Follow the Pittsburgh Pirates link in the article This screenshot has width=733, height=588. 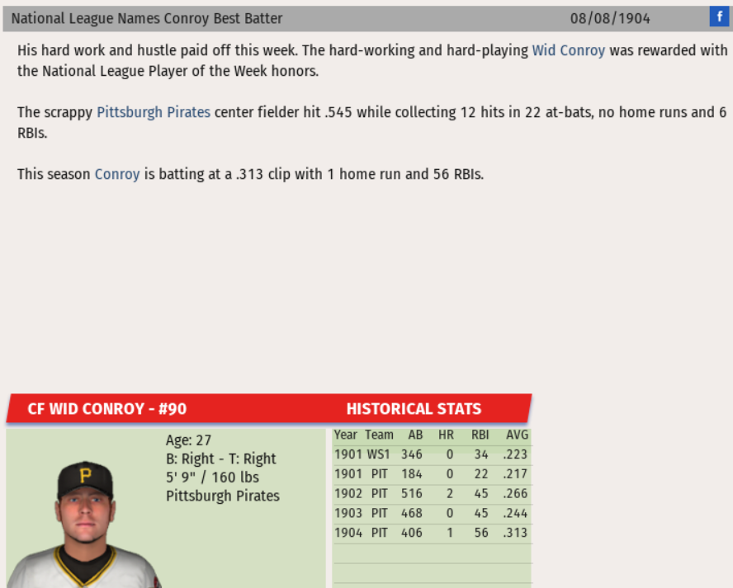point(154,112)
